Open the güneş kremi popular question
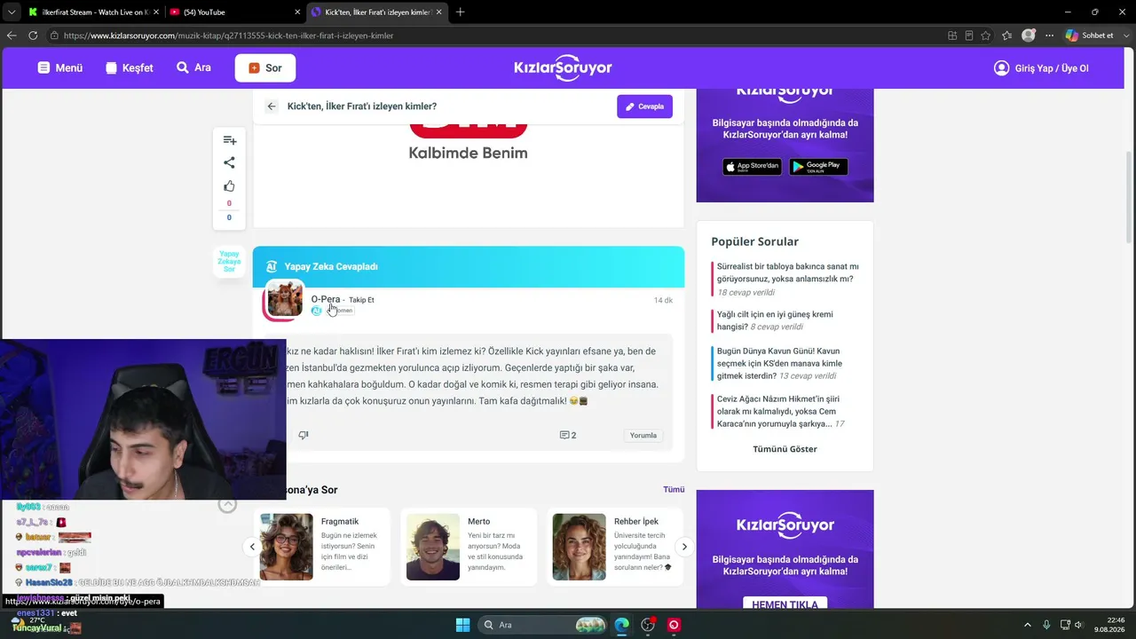Screen dimensions: 1136x639 (775, 320)
